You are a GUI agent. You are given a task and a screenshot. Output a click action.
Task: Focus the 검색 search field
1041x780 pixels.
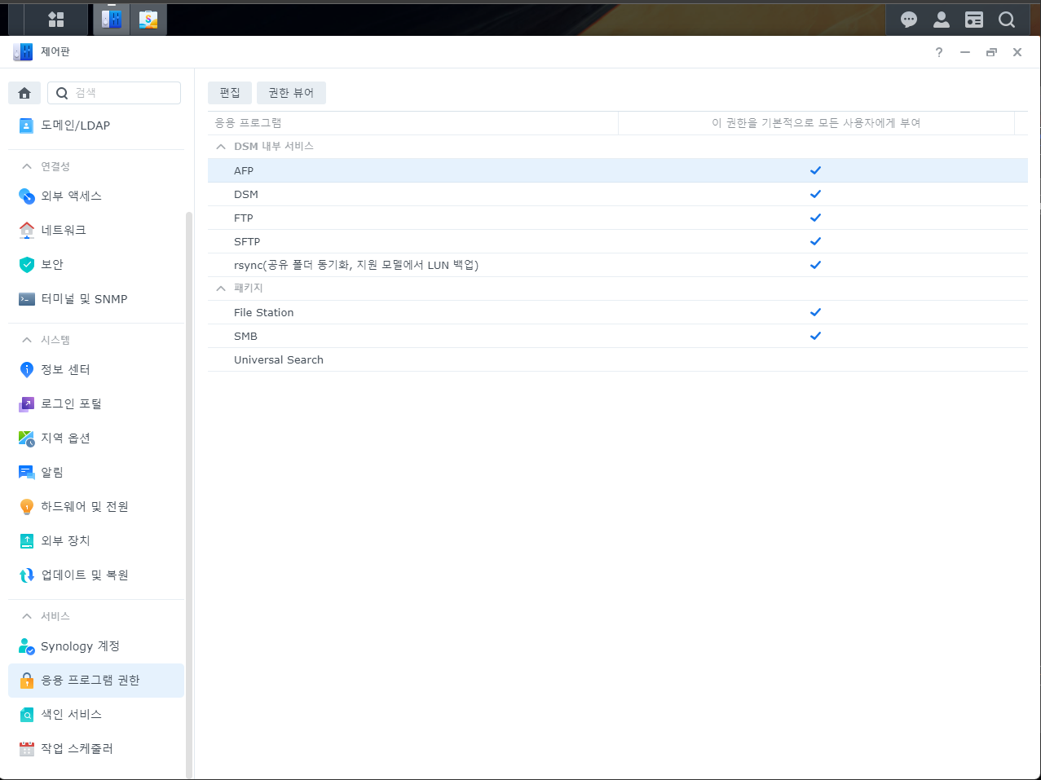[114, 93]
